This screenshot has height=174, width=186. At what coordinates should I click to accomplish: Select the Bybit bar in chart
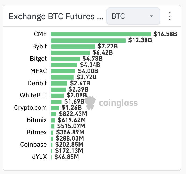[73, 46]
